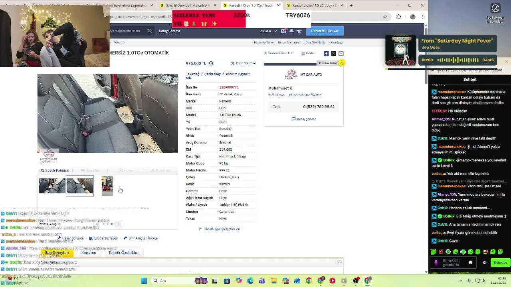
Task: Click Kredi Teklifi Al link
Action: [x=244, y=63]
